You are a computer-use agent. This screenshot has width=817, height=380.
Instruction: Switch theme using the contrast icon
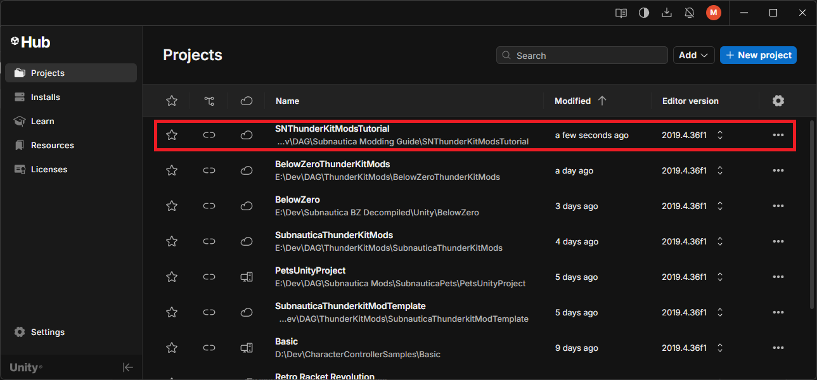click(643, 12)
